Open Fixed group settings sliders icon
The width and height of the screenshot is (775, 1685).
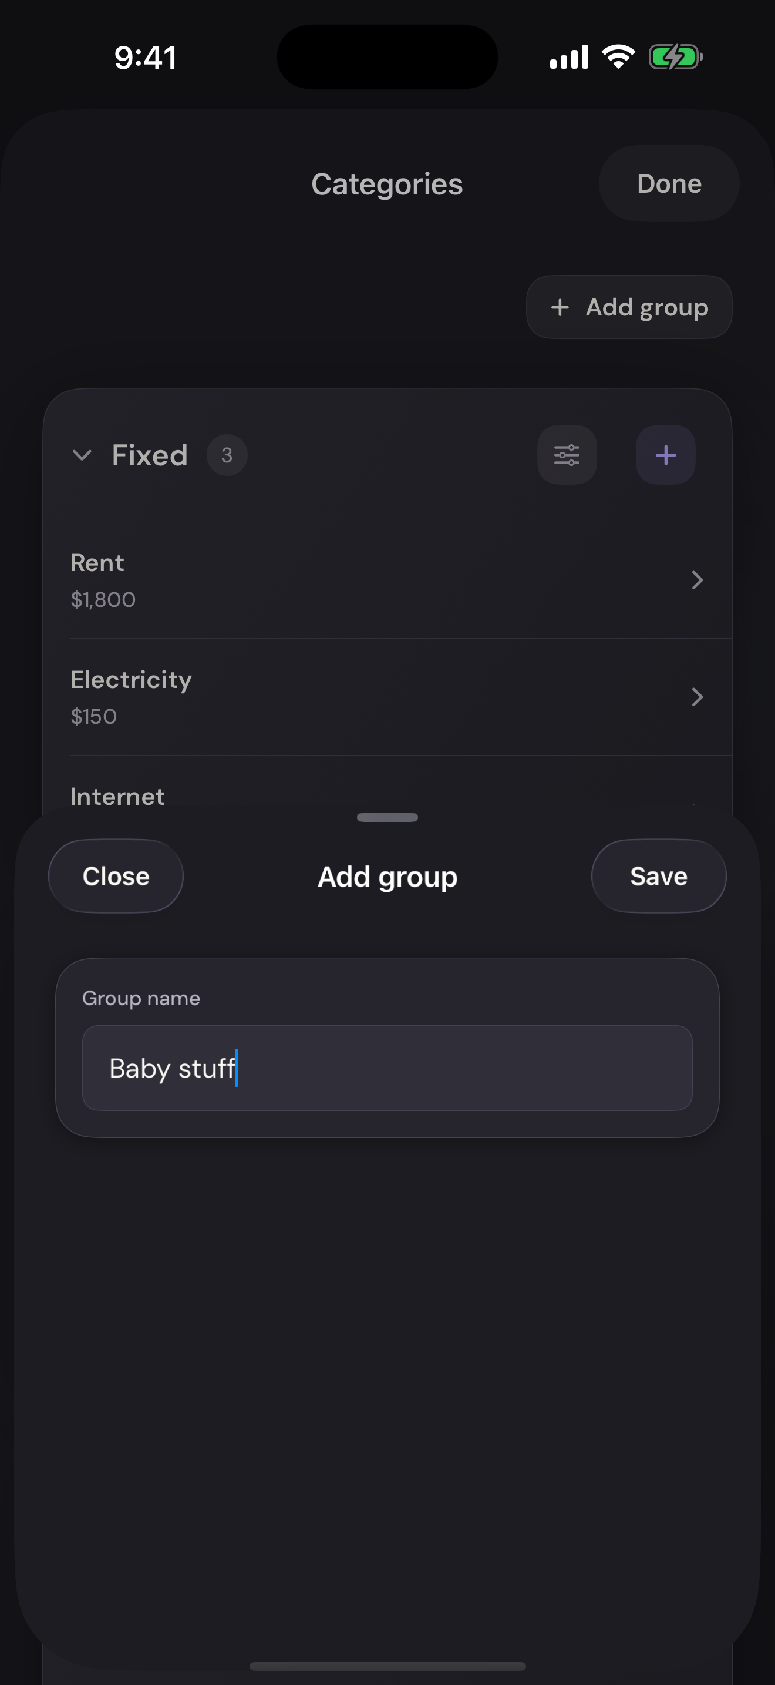coord(567,455)
